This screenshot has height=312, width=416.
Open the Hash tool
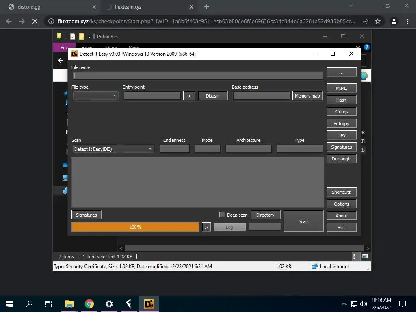click(341, 100)
